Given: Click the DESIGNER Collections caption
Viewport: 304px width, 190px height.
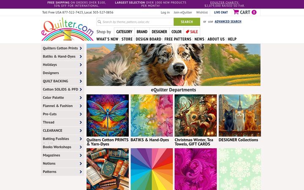Looking at the screenshot, I should [x=238, y=140].
